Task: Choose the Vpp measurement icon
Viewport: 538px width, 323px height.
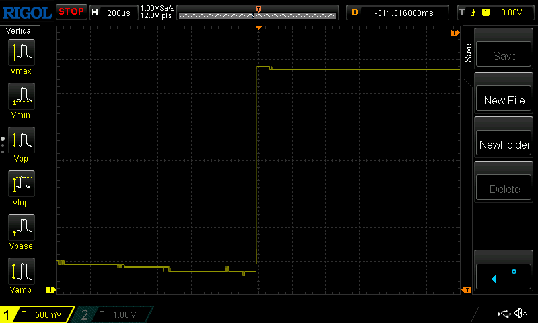Action: [20, 143]
